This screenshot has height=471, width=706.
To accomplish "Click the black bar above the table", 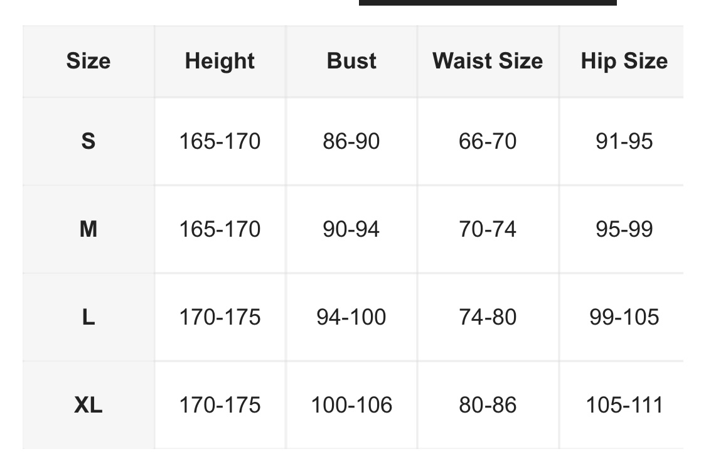I will 488,3.
